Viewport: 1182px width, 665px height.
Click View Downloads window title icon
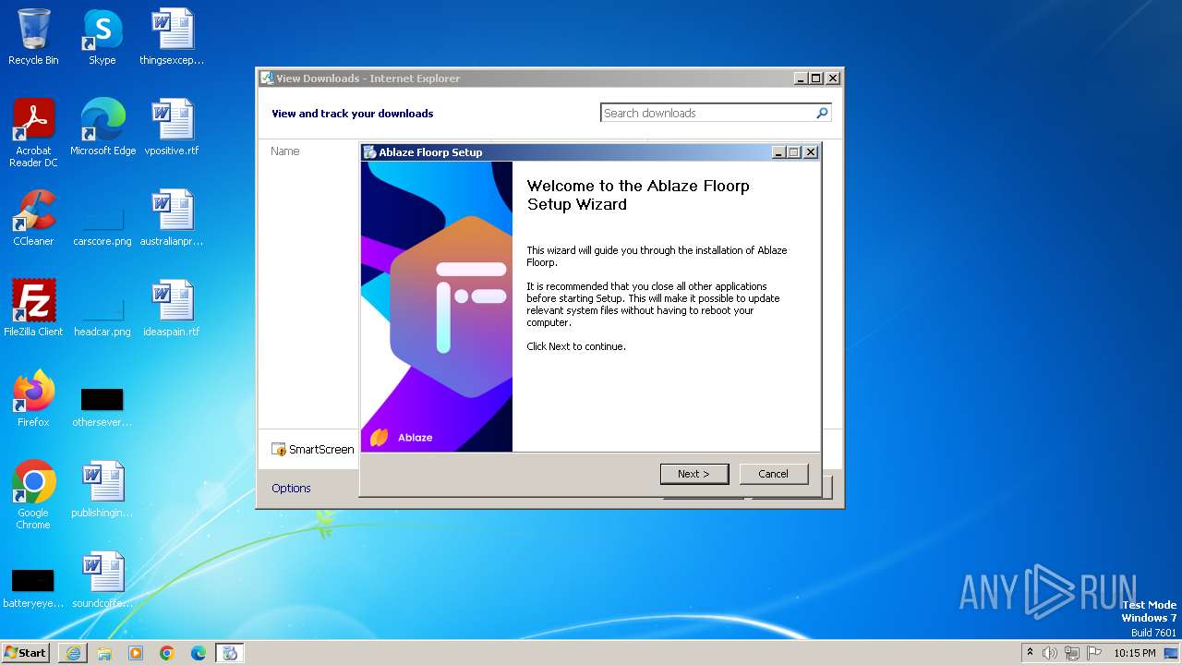(267, 79)
